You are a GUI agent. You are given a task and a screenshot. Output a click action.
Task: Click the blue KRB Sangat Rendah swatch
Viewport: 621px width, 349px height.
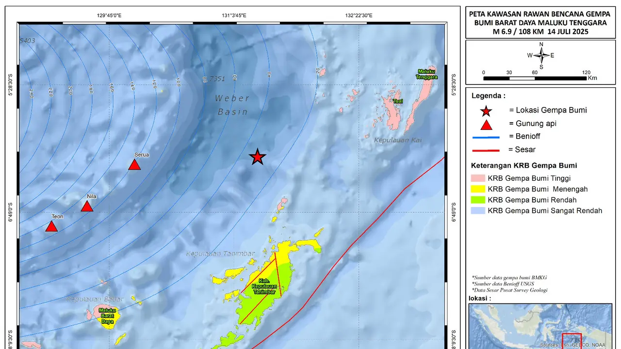point(478,210)
